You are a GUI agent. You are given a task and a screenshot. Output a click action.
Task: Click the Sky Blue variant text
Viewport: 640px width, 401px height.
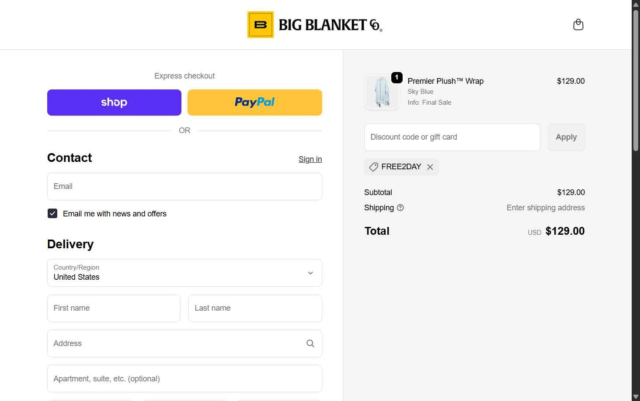click(421, 92)
